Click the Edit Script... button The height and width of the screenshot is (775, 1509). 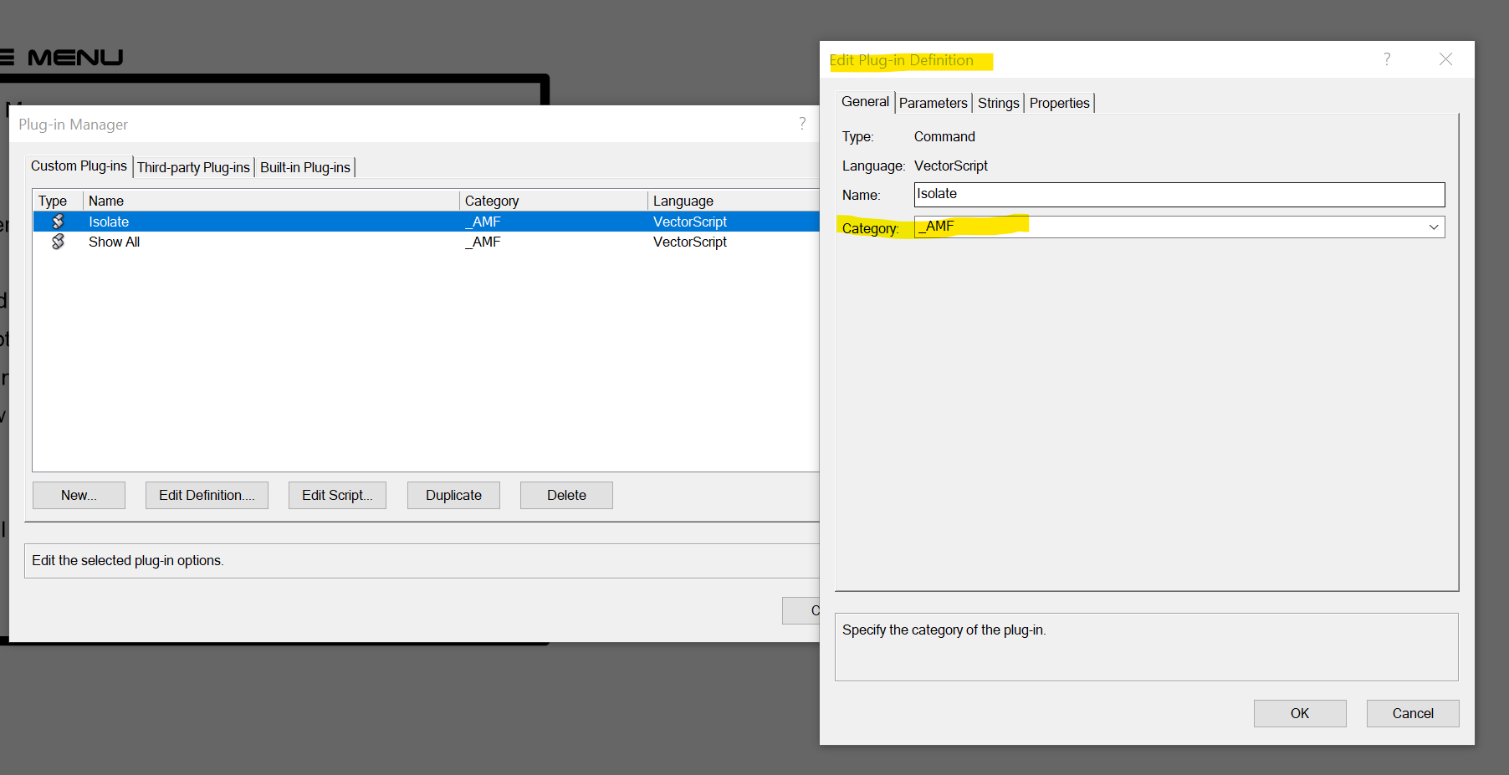[x=337, y=495]
